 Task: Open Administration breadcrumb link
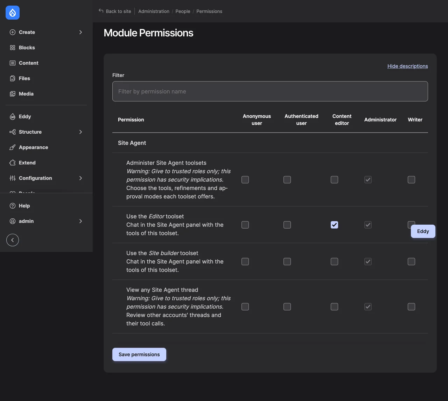coord(154,11)
